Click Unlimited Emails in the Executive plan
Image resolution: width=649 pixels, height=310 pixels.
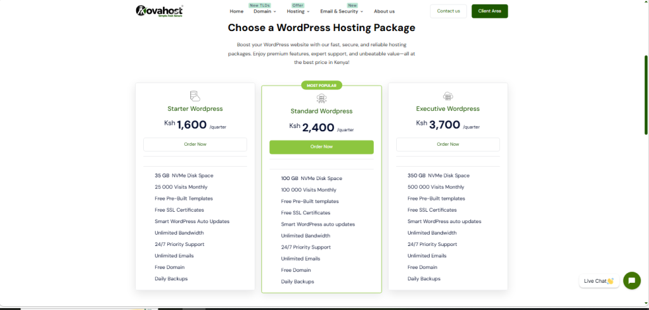click(427, 255)
